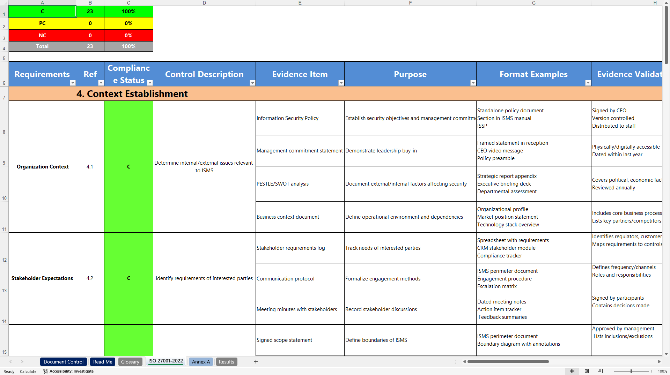Go to next sheet tab arrow
Screen dimensions: 670x375
pyautogui.click(x=22, y=362)
